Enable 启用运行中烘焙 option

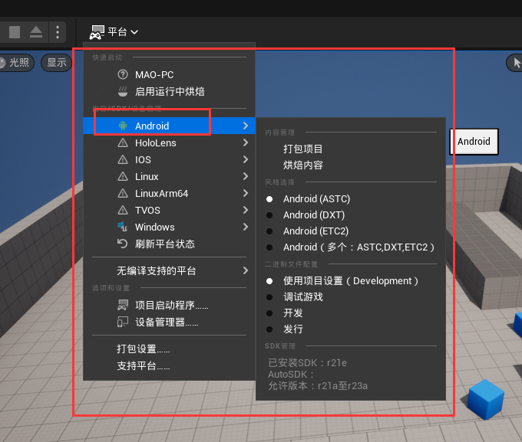point(169,91)
